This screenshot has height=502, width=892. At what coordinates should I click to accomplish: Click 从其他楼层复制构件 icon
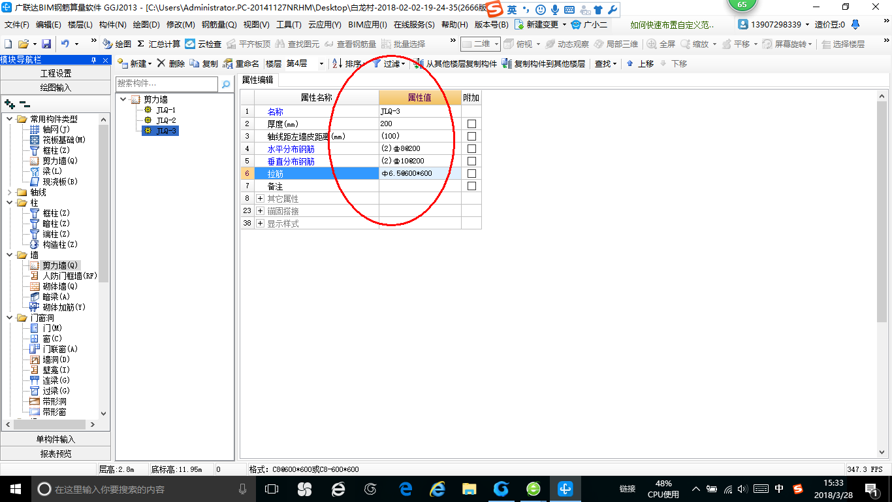[x=419, y=63]
